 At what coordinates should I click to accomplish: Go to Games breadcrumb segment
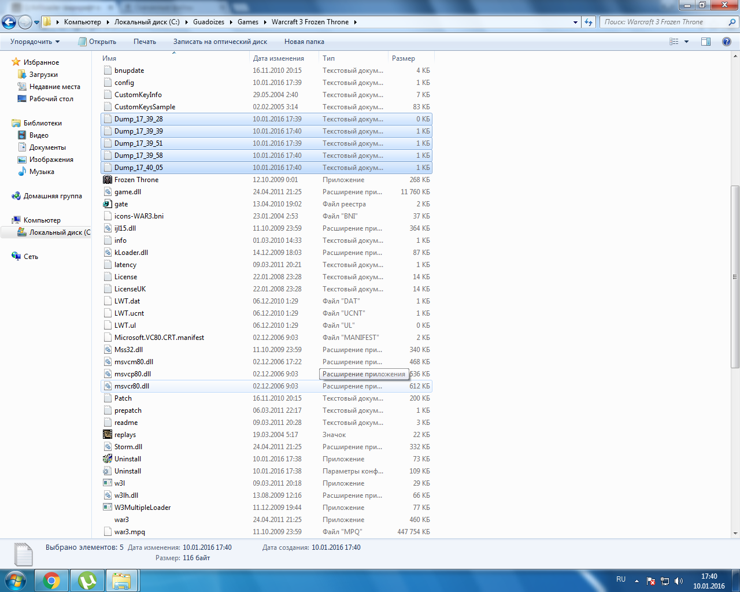click(248, 22)
